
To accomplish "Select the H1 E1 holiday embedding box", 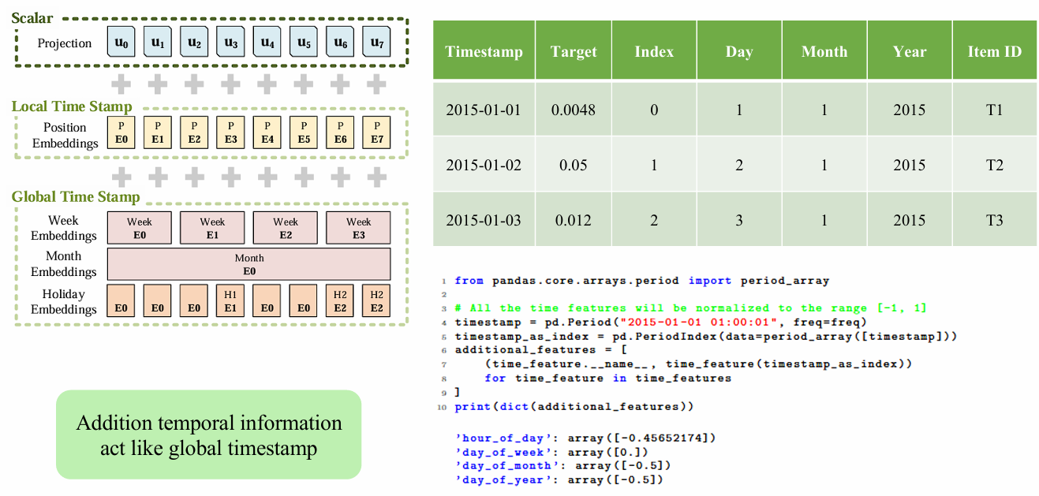I will [x=230, y=300].
